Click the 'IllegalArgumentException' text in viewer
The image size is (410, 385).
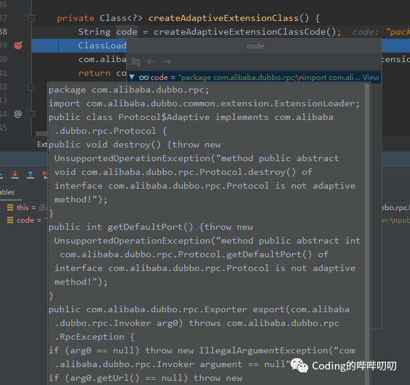pos(264,350)
